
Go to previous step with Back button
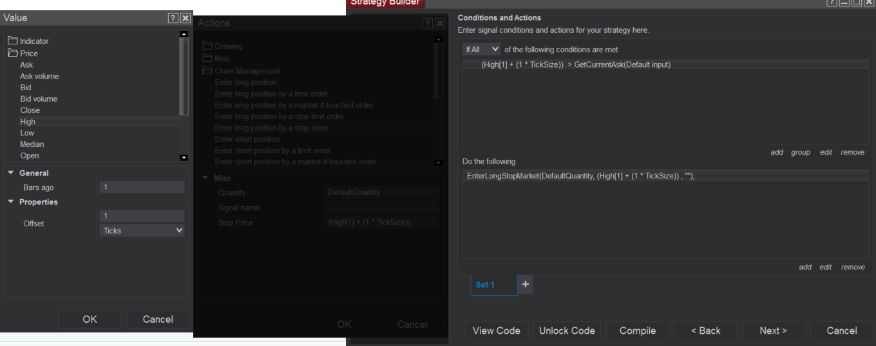706,331
